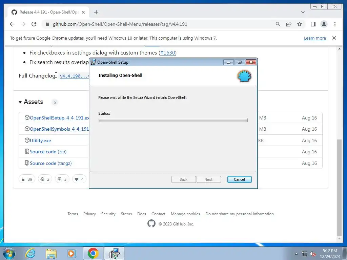Download OpenShellSetup_4_4_191.exe
Viewport: 347px width, 260px height.
59,118
